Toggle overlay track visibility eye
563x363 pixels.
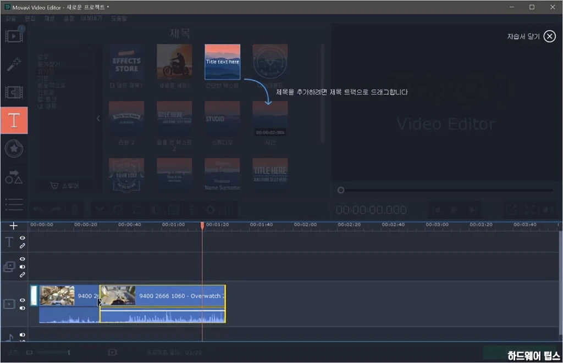[22, 259]
